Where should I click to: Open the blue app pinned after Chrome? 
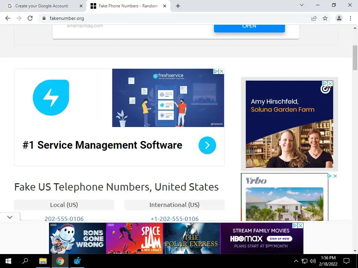pos(77,261)
